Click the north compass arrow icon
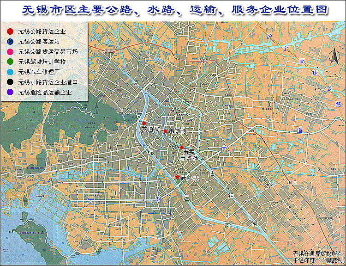346x266 pixels. [x=330, y=57]
